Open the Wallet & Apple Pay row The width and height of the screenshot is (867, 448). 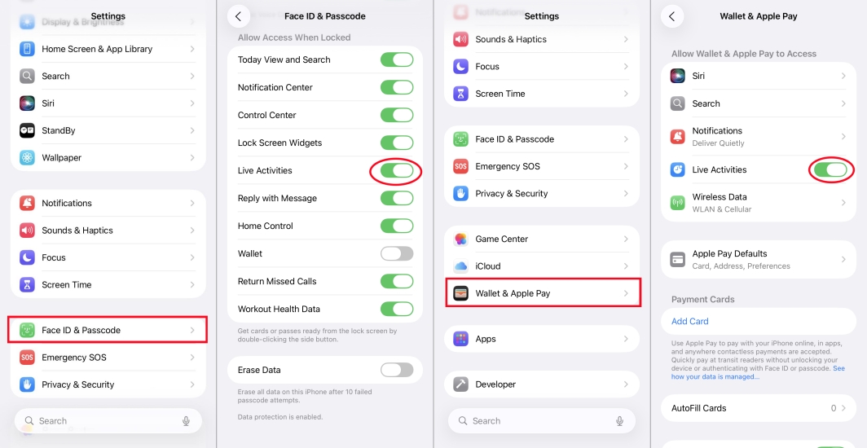coord(544,293)
